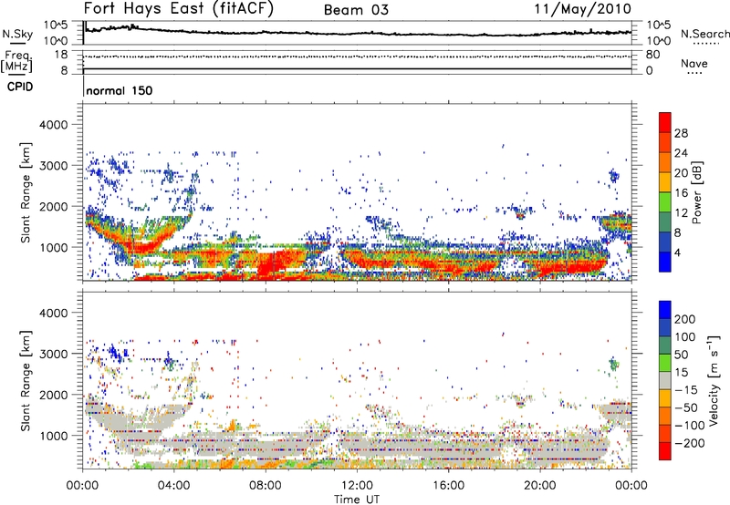Click the '10^5' label left of noise panel
Screen dimensions: 730x505
[56, 26]
